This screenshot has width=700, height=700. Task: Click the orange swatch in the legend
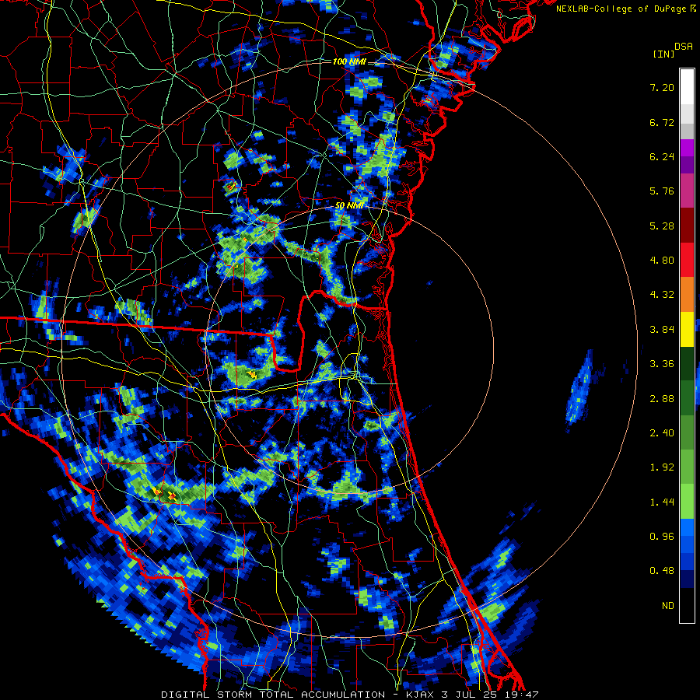pos(687,294)
